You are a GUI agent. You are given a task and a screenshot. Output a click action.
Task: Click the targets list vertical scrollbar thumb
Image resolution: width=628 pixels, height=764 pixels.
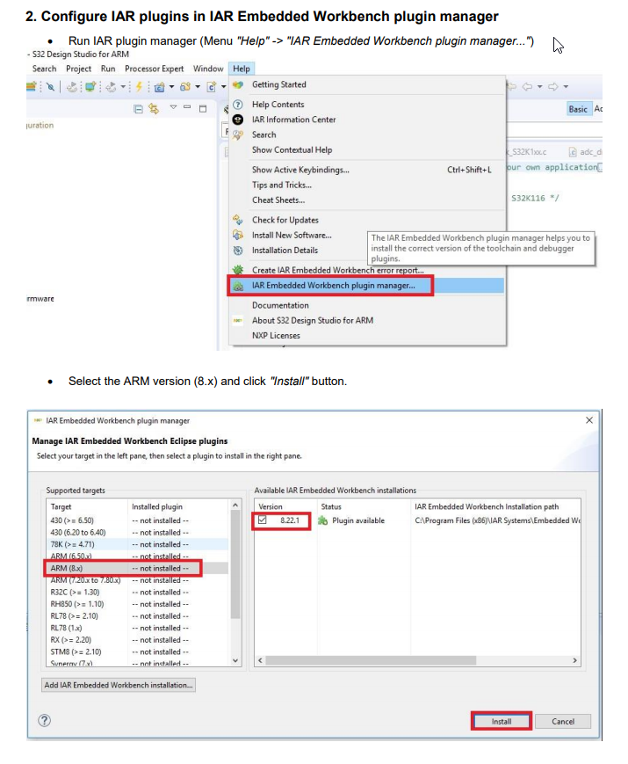(235, 564)
